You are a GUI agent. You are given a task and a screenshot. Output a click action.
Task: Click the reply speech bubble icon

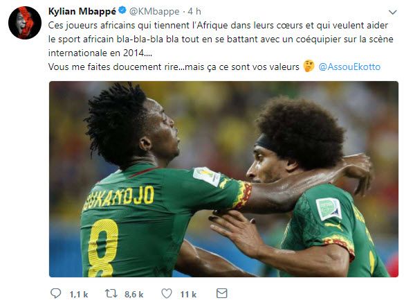click(x=55, y=294)
